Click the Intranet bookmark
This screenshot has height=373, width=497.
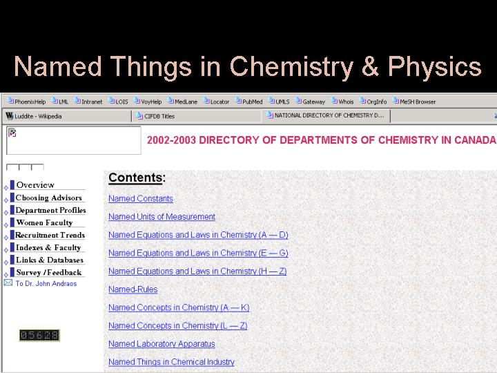88,102
